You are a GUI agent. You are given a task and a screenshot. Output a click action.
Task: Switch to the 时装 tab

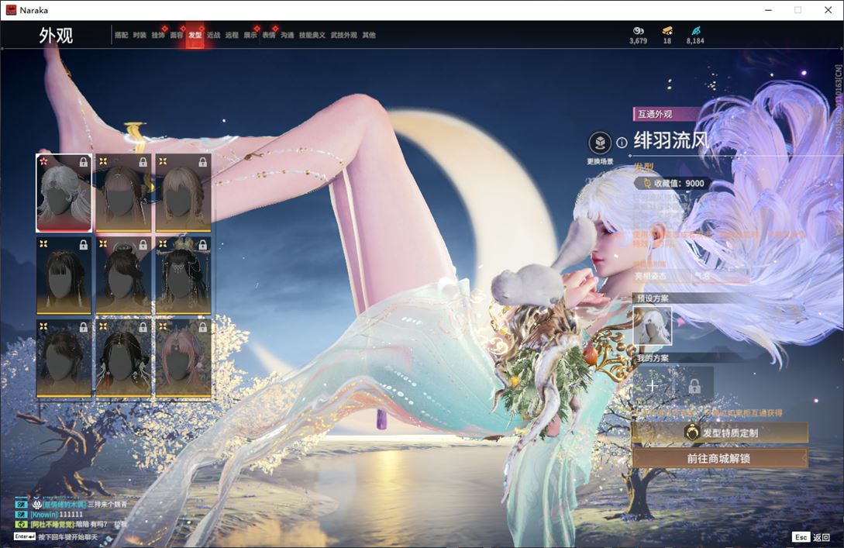[140, 35]
